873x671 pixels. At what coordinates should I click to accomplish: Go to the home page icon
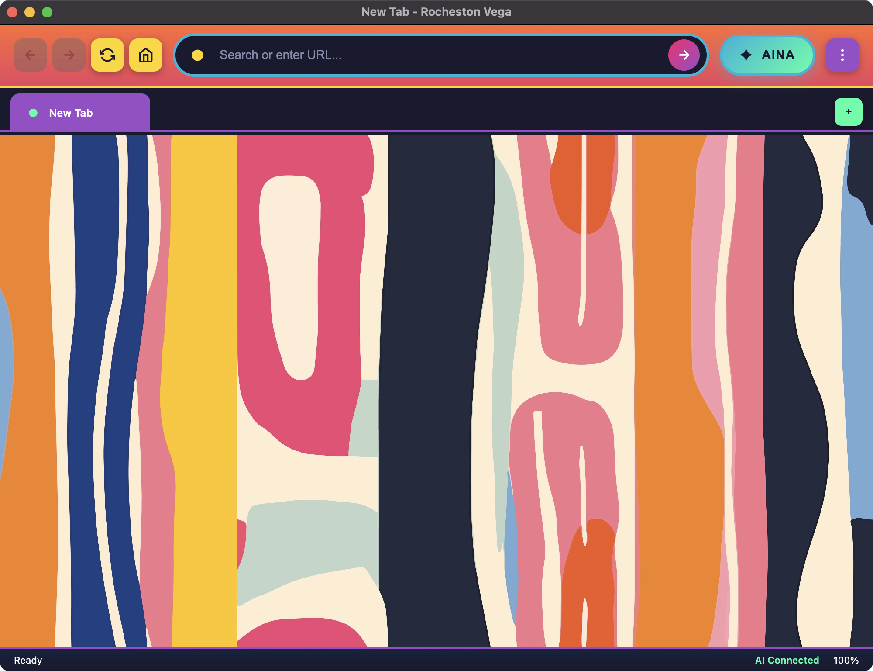pyautogui.click(x=146, y=55)
